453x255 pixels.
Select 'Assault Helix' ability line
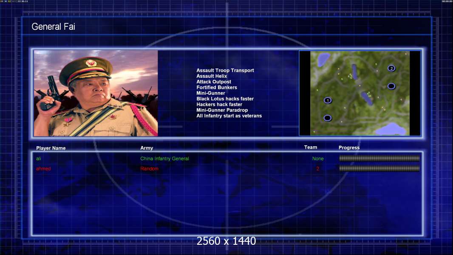point(212,76)
